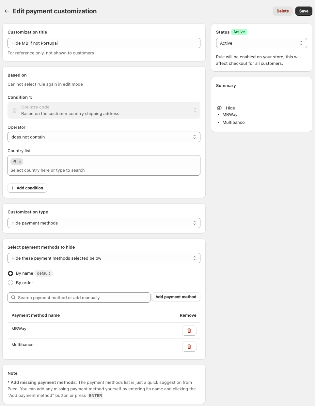This screenshot has height=406, width=315.
Task: Click the location pin icon in Condition 1
Action: coord(15,110)
